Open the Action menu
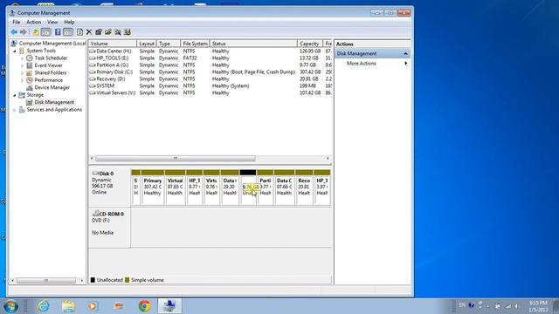The image size is (559, 314). [34, 22]
